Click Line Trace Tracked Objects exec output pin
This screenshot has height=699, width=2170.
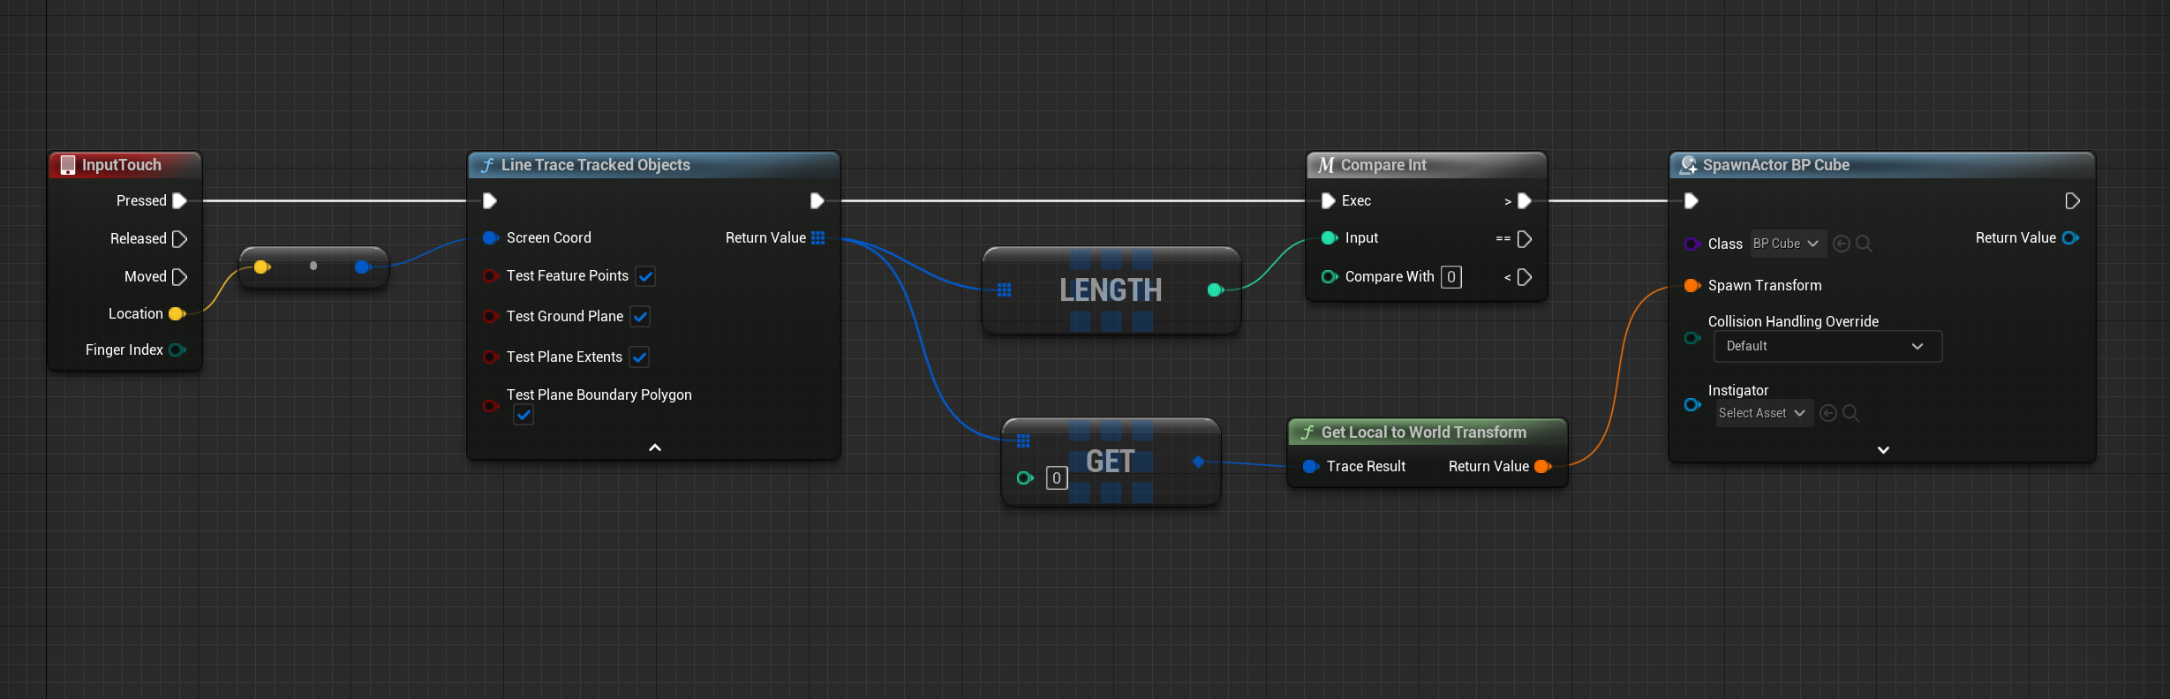click(818, 200)
